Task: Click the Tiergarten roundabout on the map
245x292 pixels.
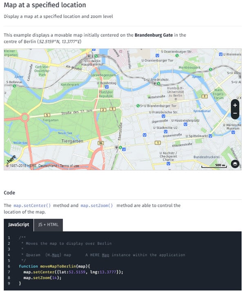Action: pos(24,117)
